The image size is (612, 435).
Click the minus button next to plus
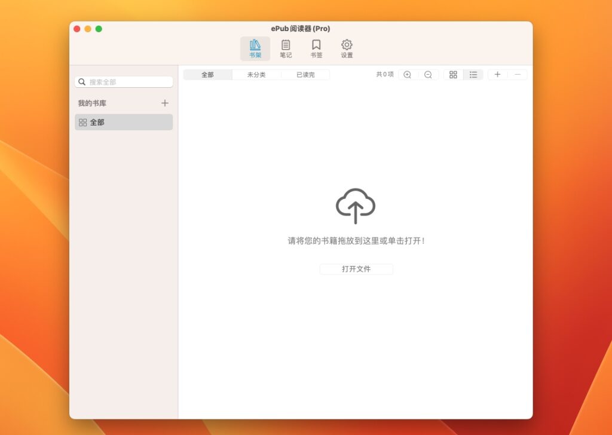[x=518, y=74]
